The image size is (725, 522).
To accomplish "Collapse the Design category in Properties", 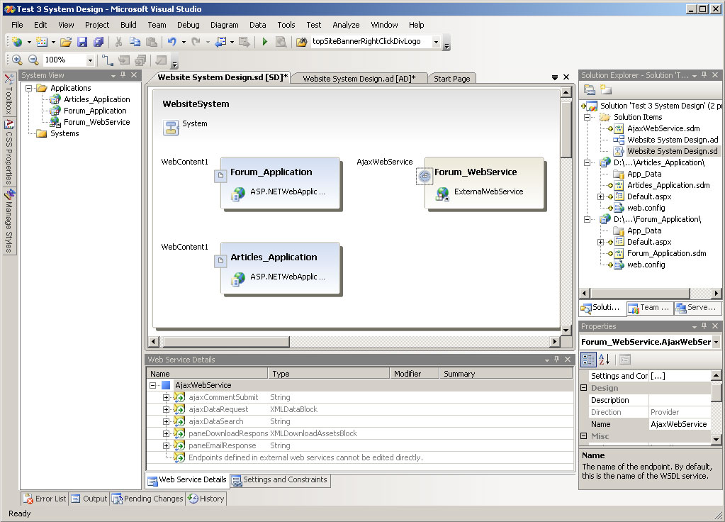I will 584,388.
